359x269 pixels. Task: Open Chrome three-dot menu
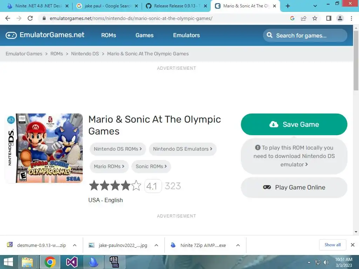click(351, 18)
